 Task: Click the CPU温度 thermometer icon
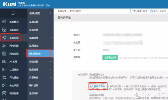[130, 11]
